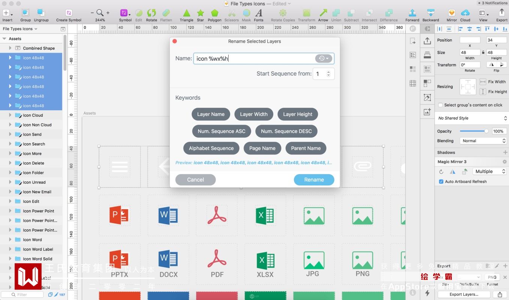Click the grid plugin icon in sidebar strip
This screenshot has height=300, width=509.
413,83
